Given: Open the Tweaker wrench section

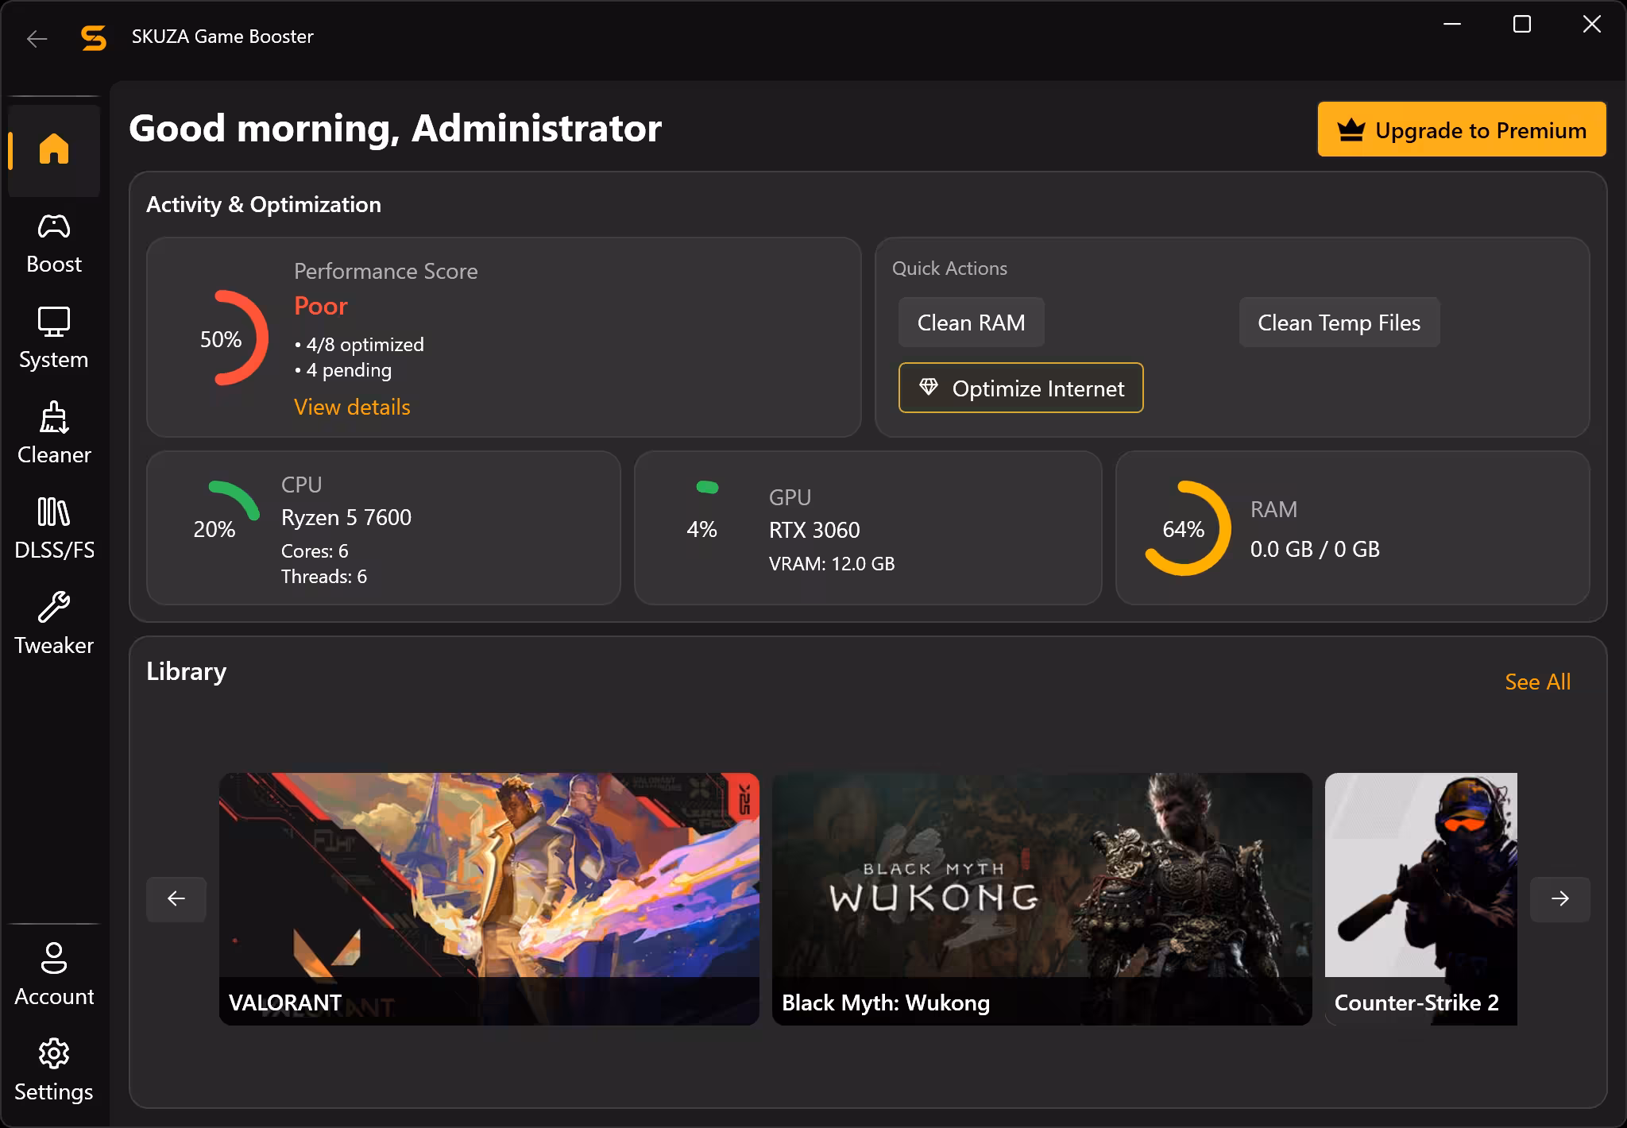Looking at the screenshot, I should pos(54,625).
